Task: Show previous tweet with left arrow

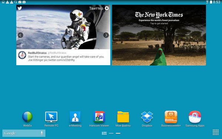Action: [20, 35]
